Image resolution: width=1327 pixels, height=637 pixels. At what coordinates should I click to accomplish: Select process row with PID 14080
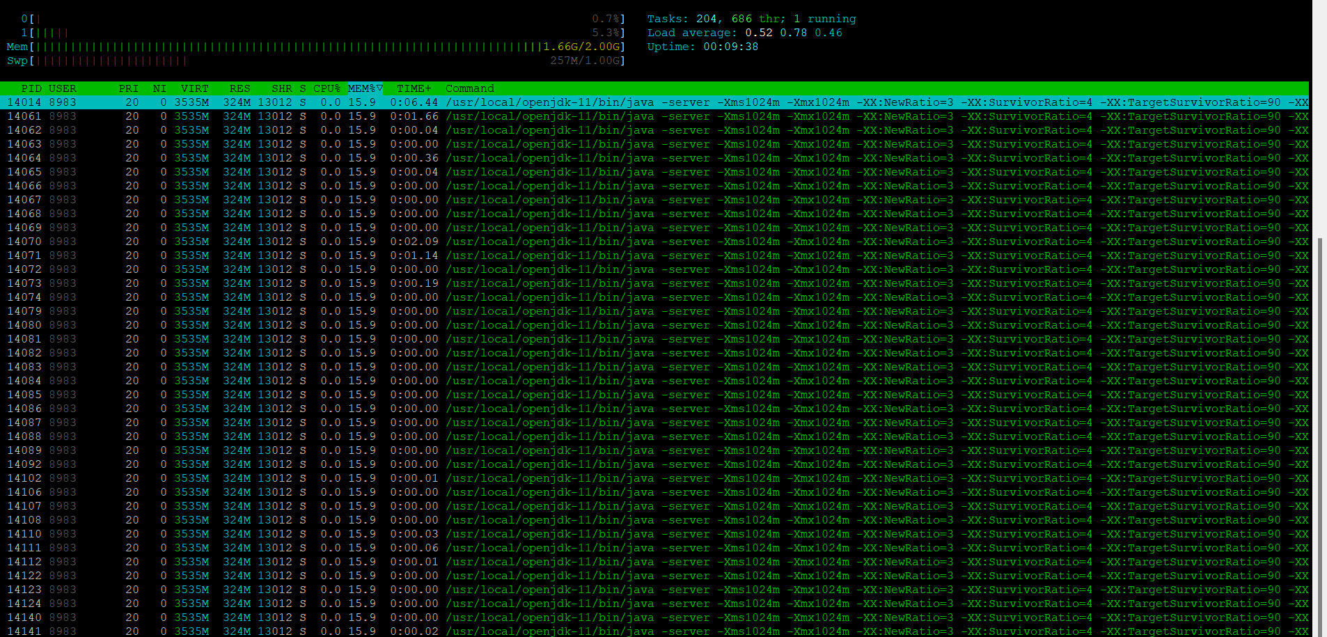pyautogui.click(x=654, y=325)
